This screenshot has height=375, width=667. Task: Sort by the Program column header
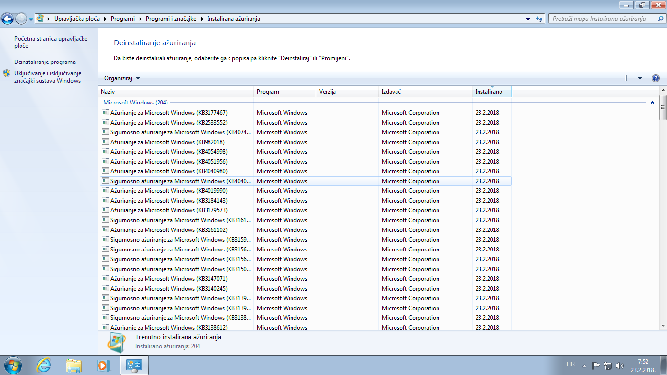pyautogui.click(x=285, y=92)
